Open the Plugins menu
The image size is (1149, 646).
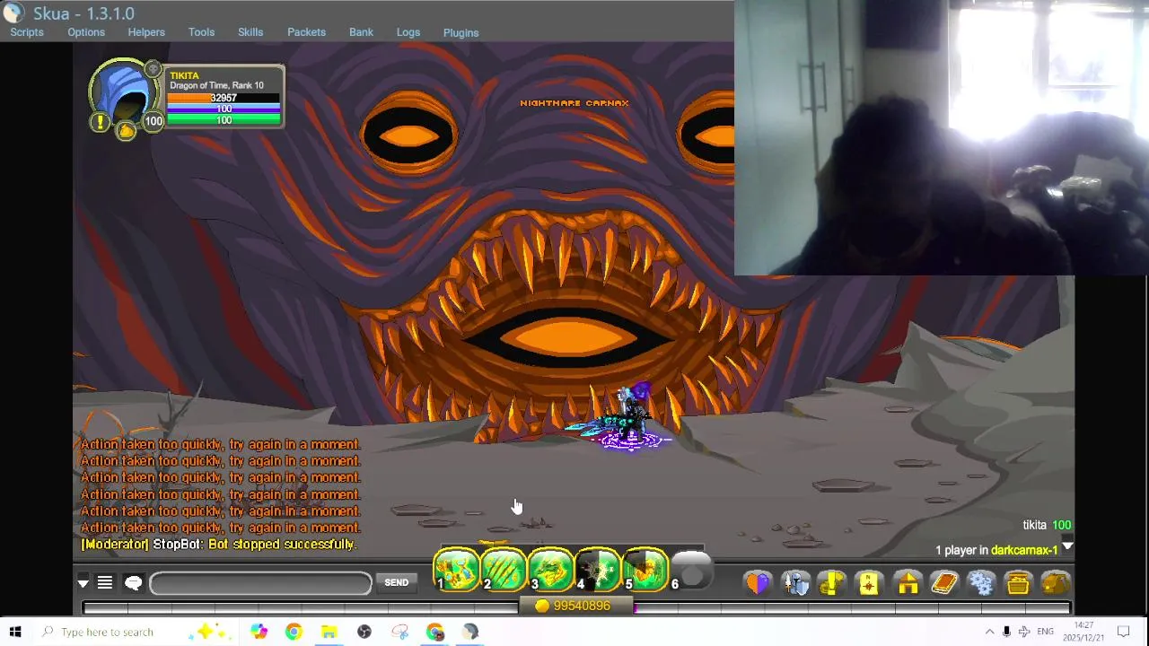(460, 33)
